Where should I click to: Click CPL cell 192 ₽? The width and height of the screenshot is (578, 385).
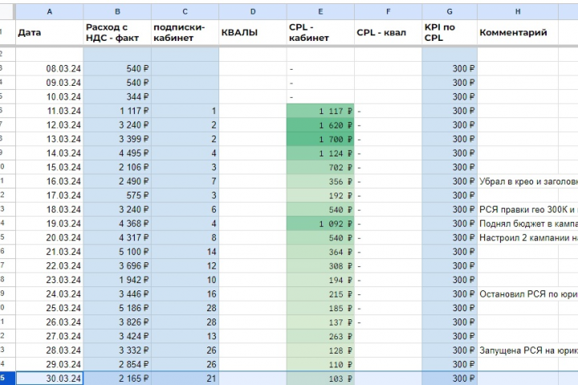(320, 195)
